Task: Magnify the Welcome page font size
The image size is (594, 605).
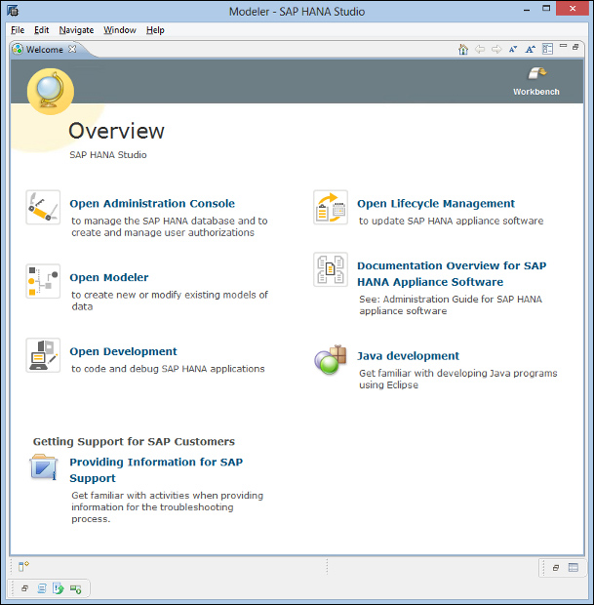Action: [531, 50]
